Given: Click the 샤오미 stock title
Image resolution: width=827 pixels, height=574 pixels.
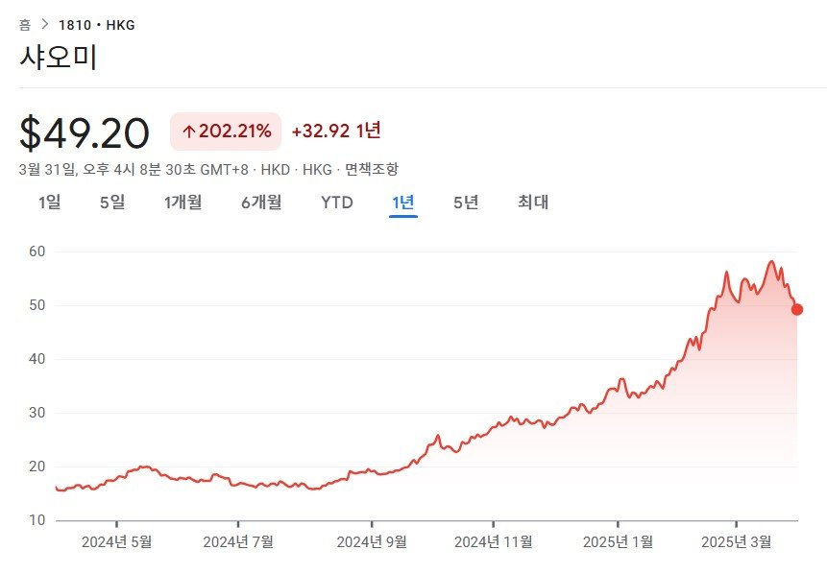Looking at the screenshot, I should tap(59, 58).
